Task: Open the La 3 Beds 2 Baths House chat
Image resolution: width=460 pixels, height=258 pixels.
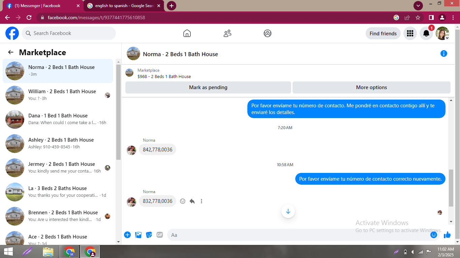Action: 58,192
